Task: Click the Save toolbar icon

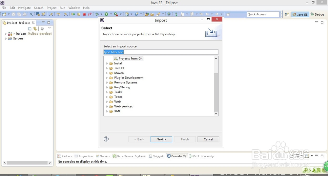Action: point(13,14)
